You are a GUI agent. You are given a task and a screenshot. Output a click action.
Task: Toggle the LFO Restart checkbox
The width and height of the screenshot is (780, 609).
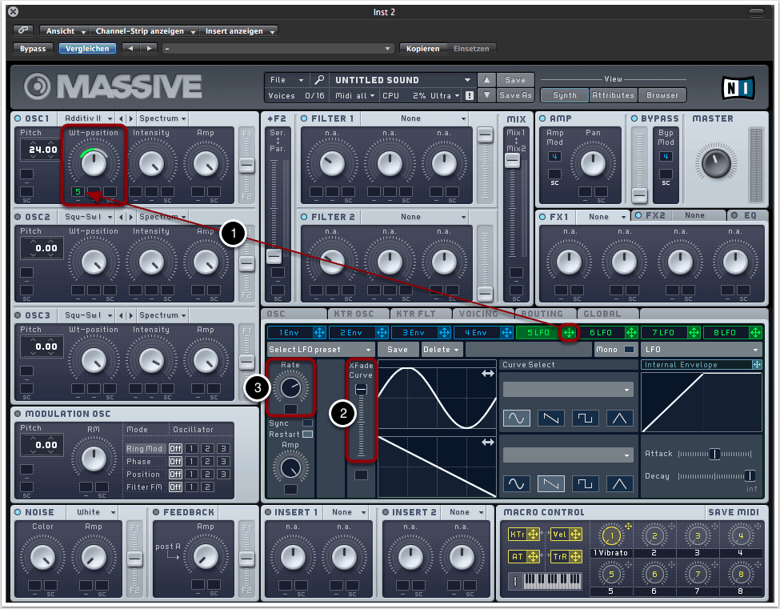tap(307, 434)
